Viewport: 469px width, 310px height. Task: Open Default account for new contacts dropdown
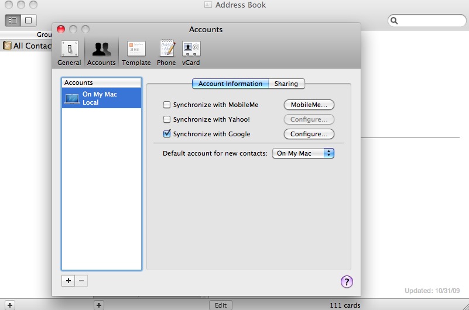click(x=303, y=153)
